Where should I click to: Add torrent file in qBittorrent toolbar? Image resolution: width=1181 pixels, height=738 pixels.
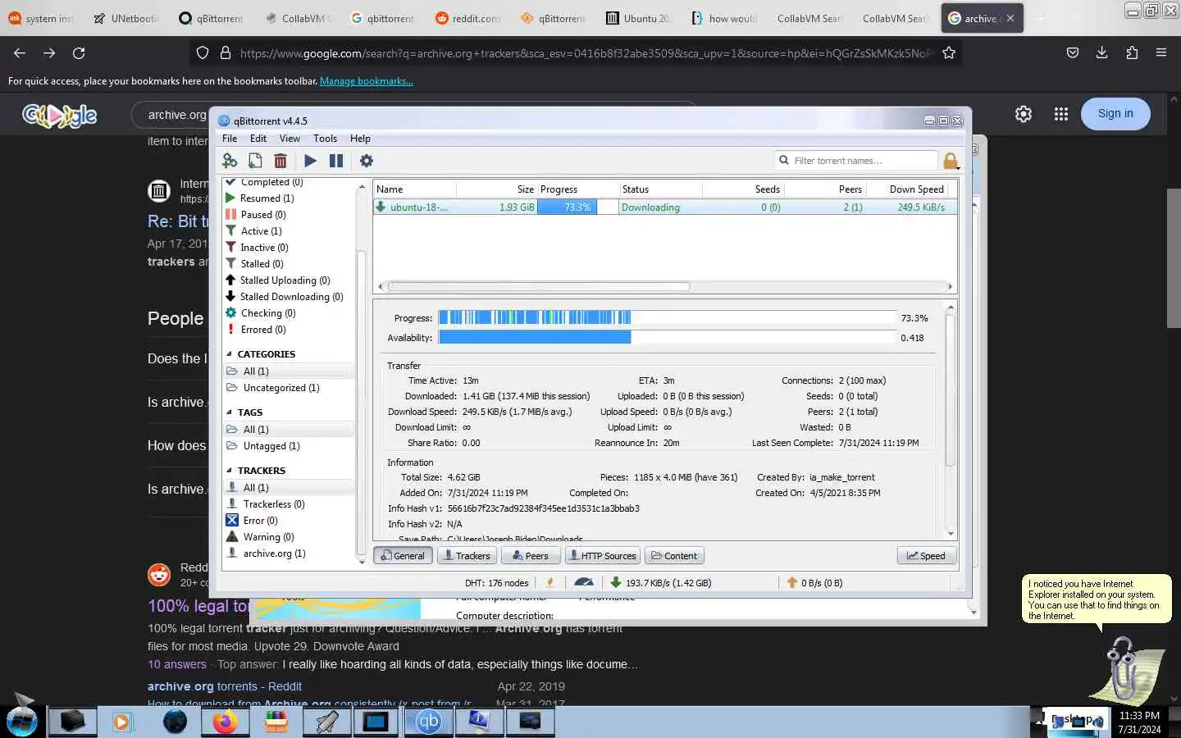click(x=255, y=161)
